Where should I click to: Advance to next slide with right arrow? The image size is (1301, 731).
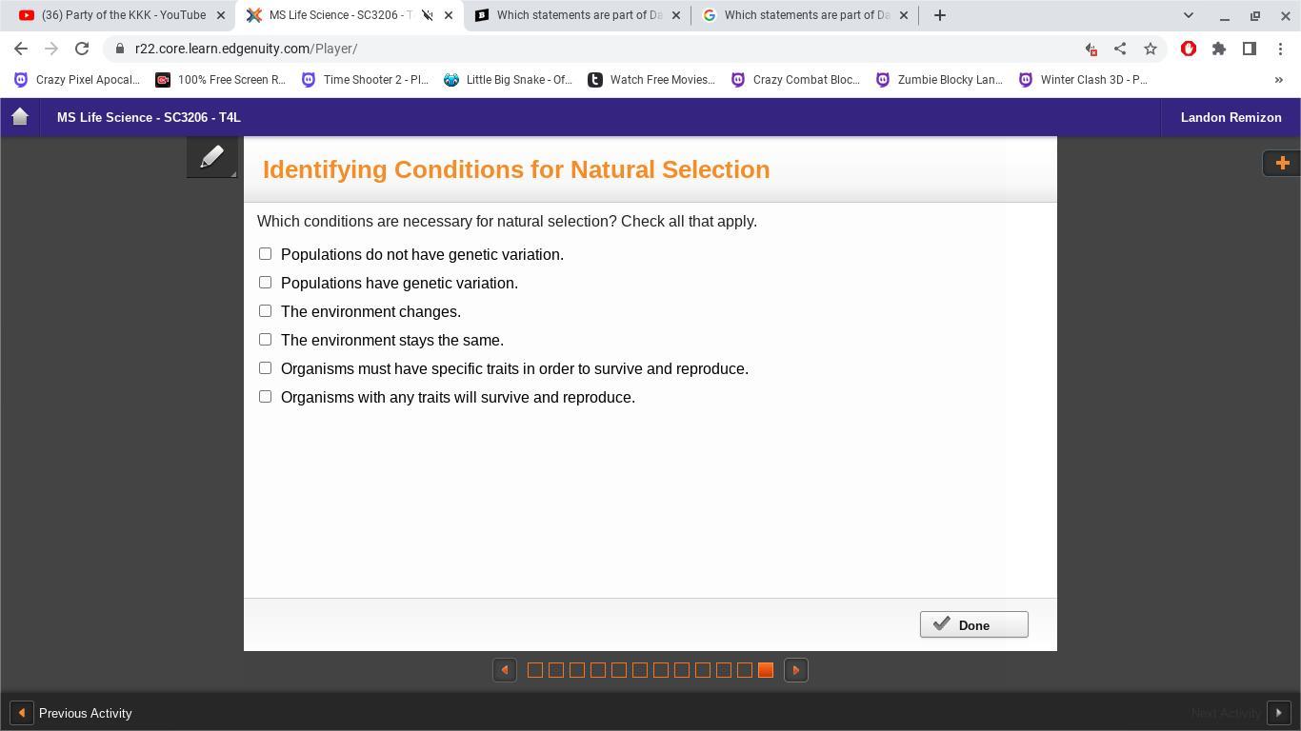(x=795, y=670)
